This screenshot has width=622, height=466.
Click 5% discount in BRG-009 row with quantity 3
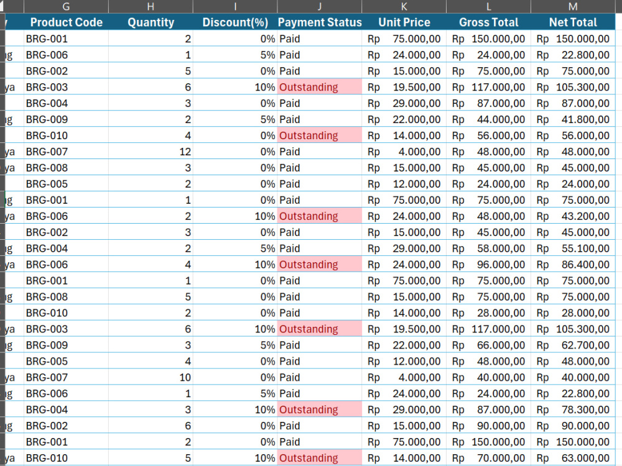tap(235, 345)
